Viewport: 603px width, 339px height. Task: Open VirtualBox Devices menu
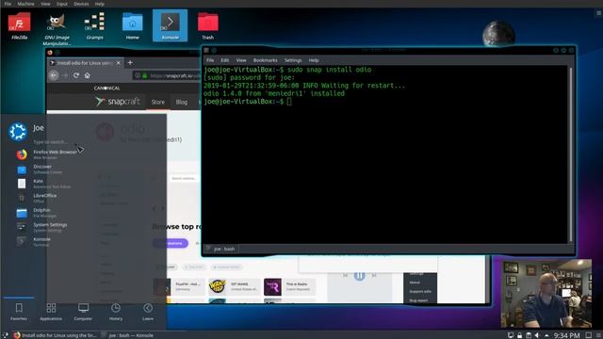[x=81, y=4]
